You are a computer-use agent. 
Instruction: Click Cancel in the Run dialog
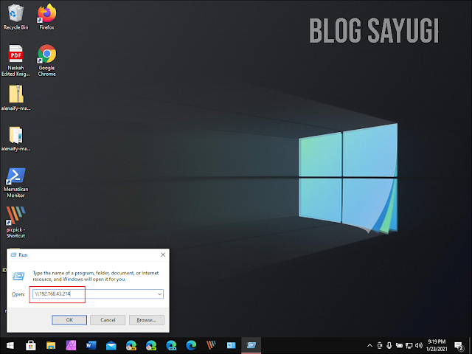pos(108,320)
